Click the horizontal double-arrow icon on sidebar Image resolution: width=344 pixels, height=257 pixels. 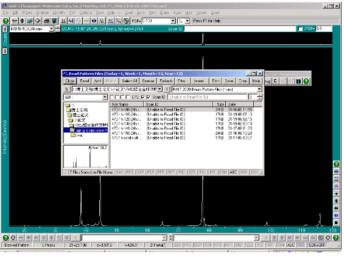[x=336, y=208]
